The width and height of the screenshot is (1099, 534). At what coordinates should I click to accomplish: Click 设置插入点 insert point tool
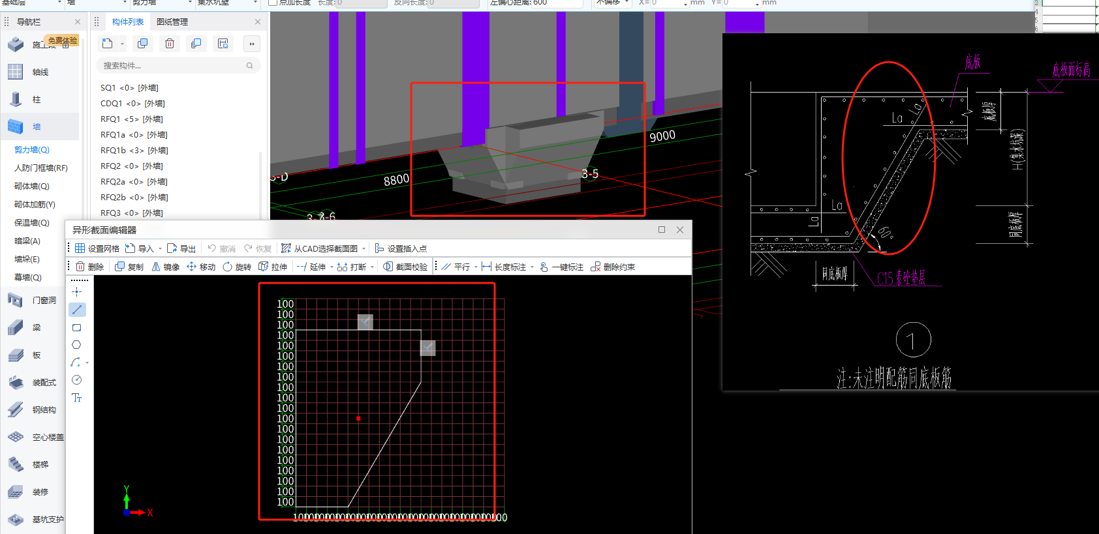(x=401, y=248)
